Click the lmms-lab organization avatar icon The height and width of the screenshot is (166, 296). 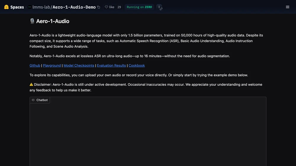point(30,7)
